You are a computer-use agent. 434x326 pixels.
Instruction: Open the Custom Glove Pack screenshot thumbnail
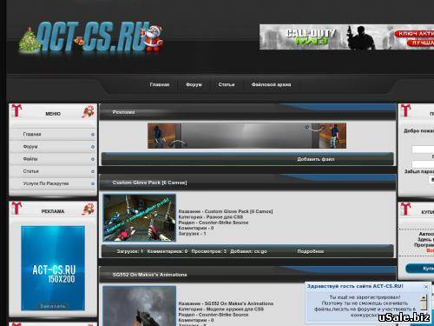click(140, 217)
